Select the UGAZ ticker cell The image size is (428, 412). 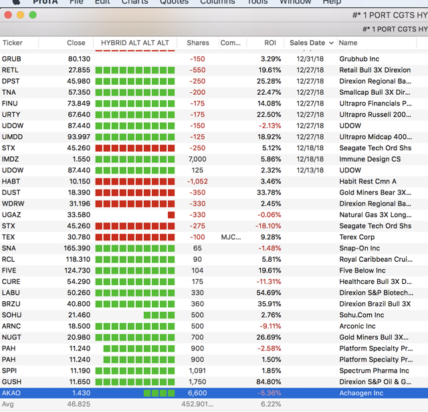11,215
